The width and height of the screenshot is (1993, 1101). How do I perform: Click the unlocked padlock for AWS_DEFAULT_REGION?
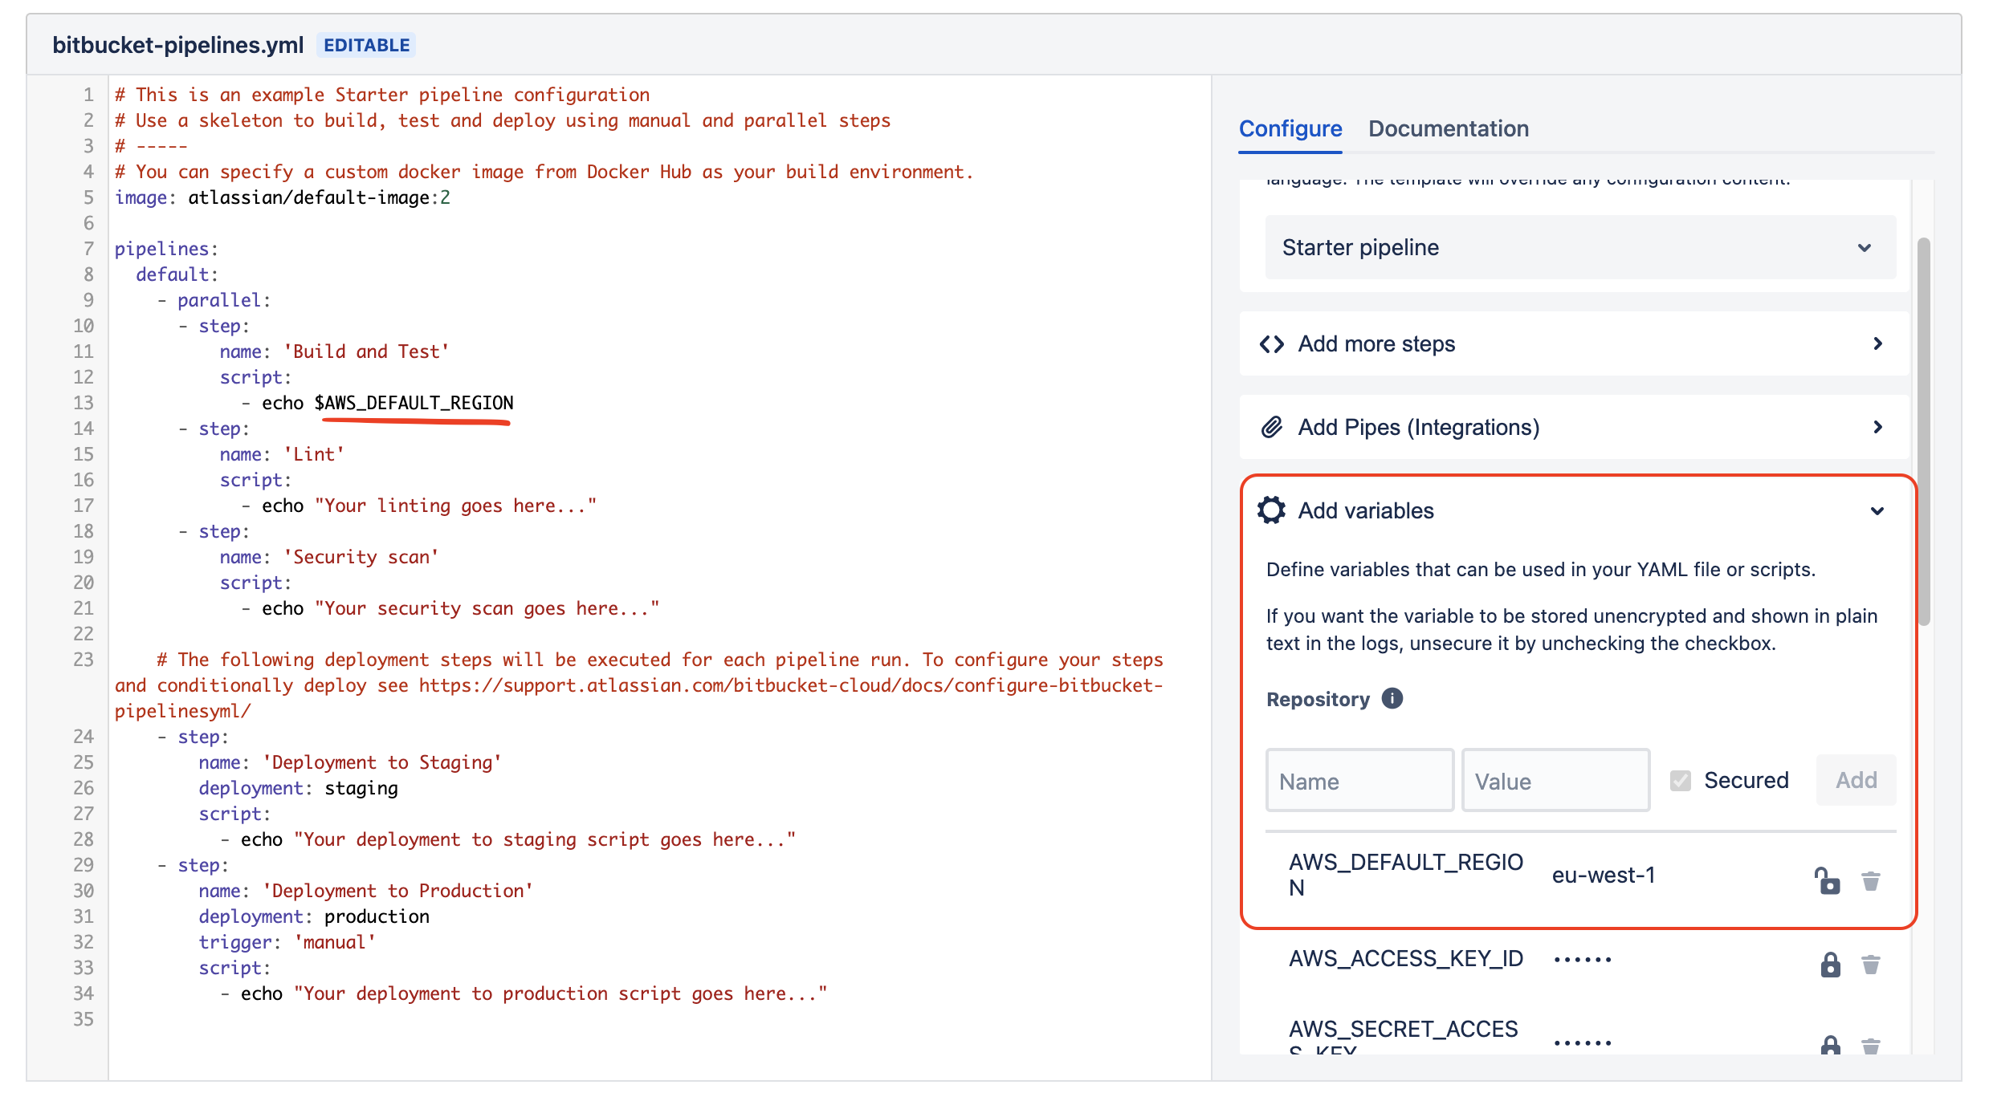1827,881
